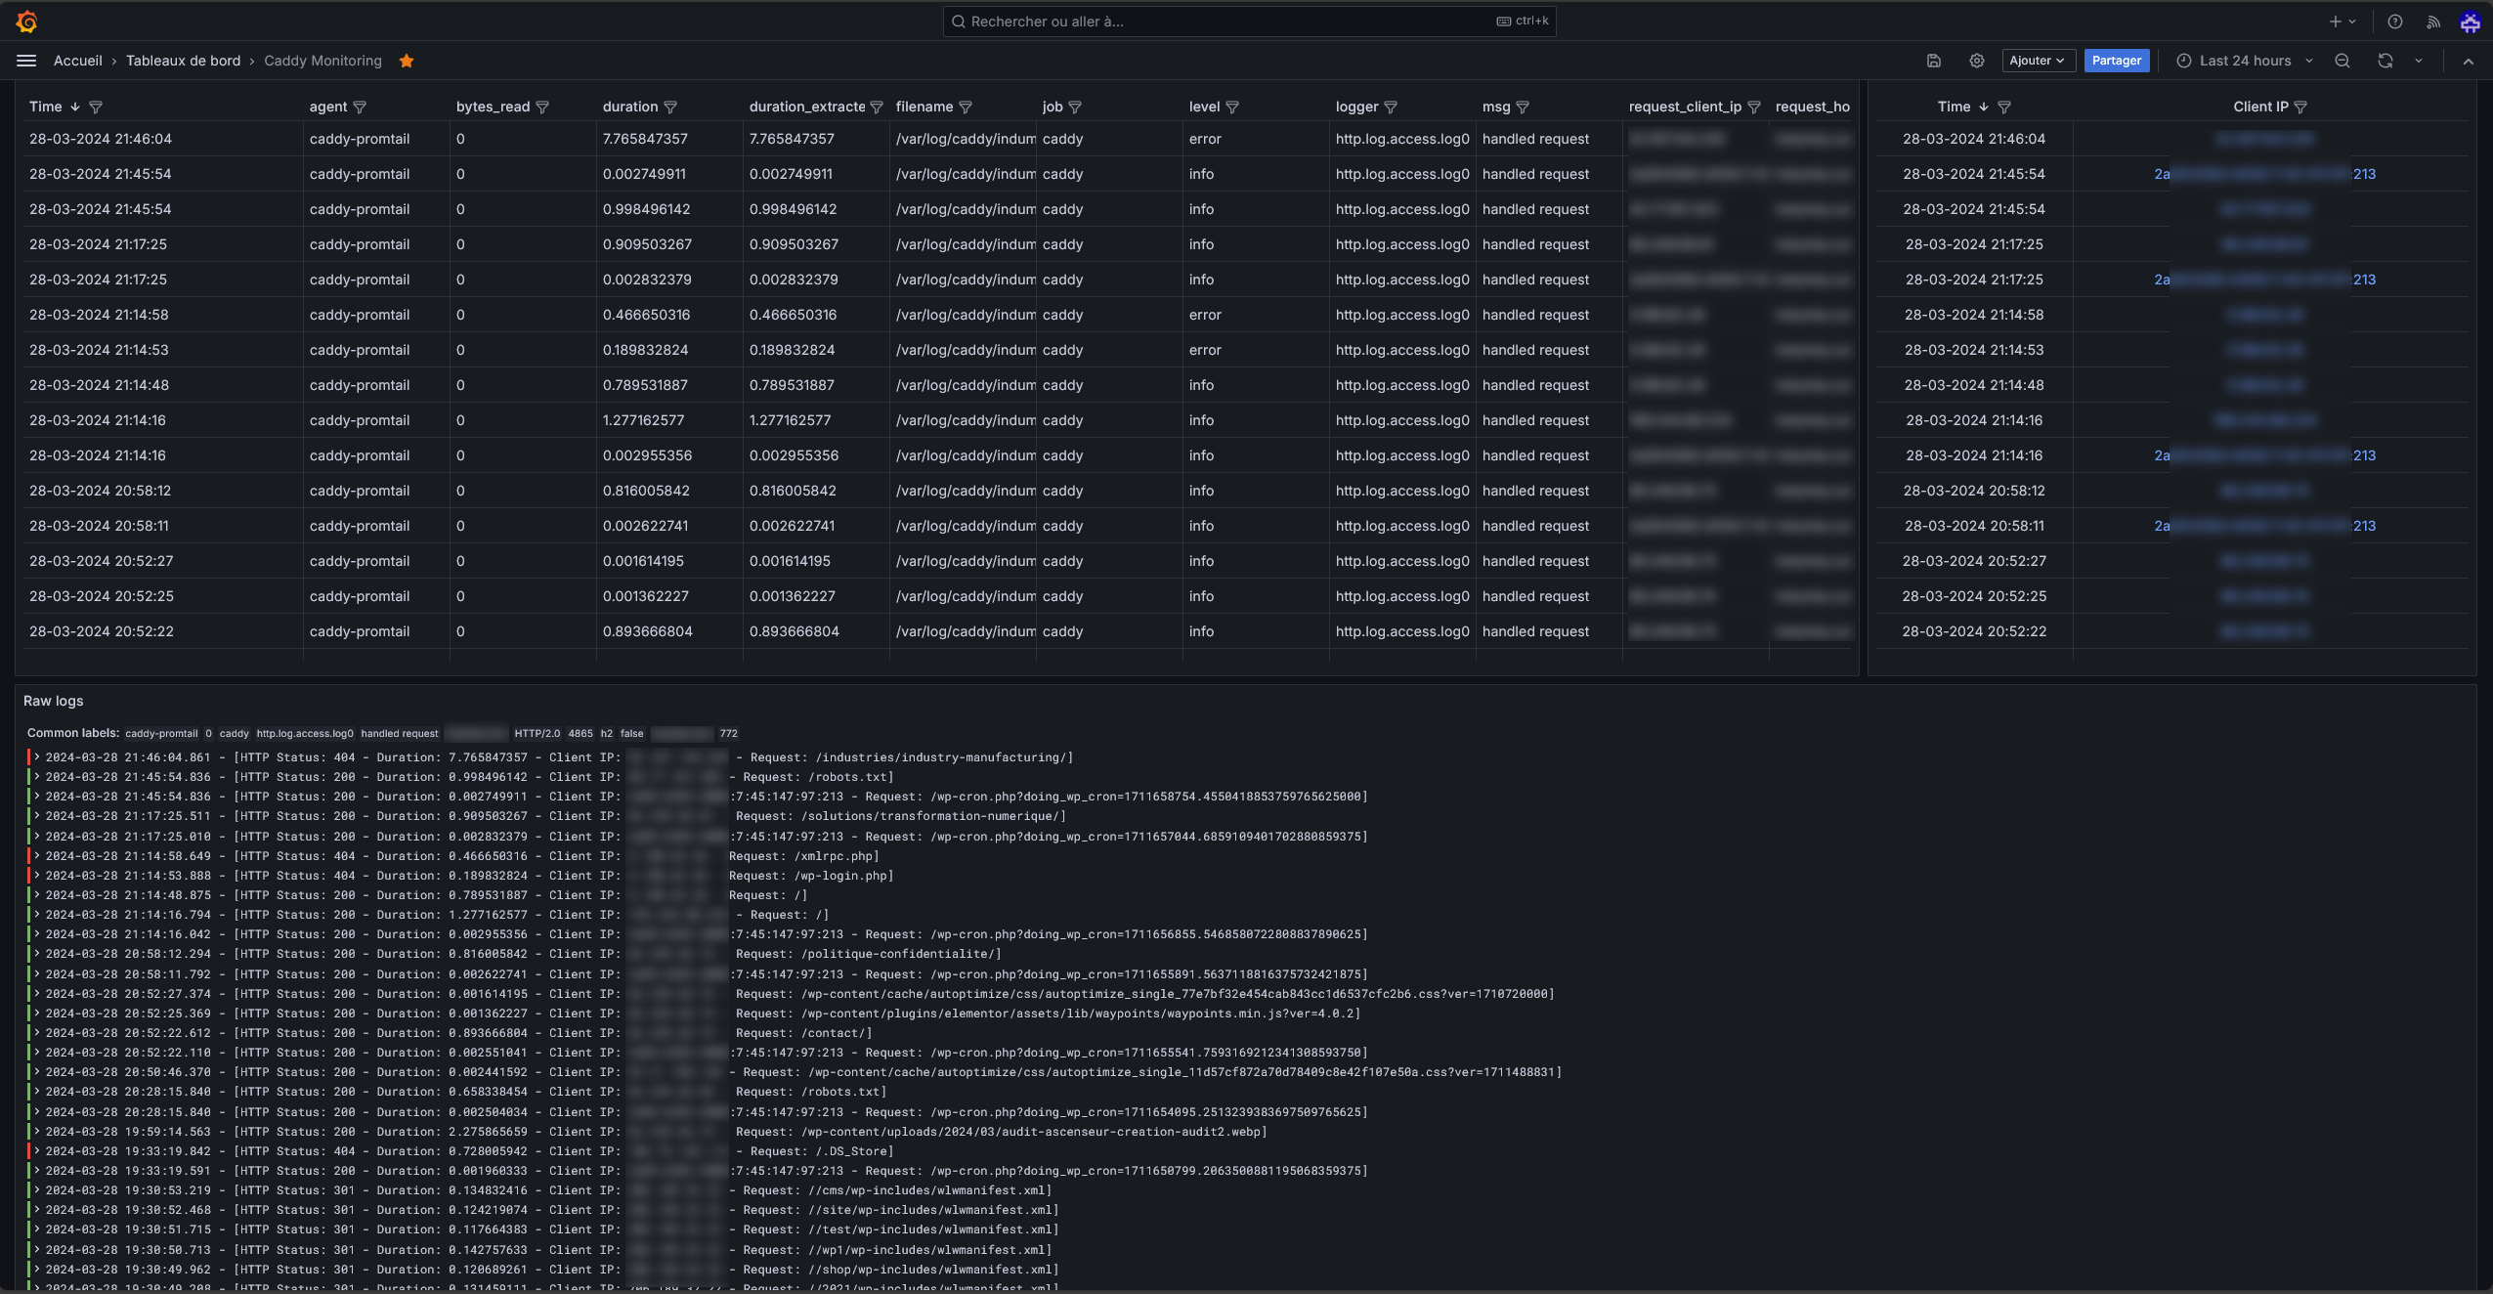Expand the refresh interval dropdown
This screenshot has width=2493, height=1294.
(2419, 61)
